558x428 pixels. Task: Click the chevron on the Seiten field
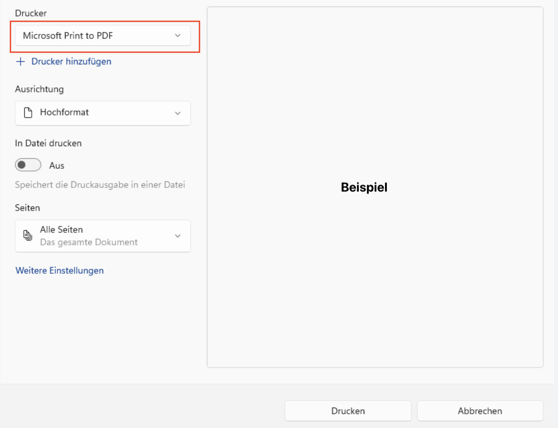tap(177, 236)
